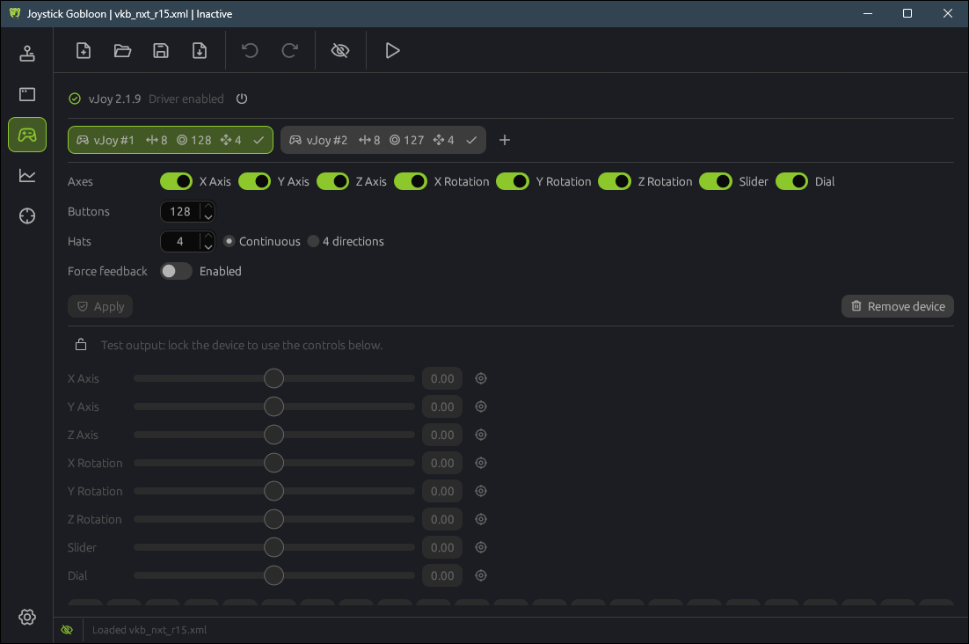Click the vJoy 2.1.9 driver status text
The width and height of the screenshot is (969, 644).
coord(114,99)
